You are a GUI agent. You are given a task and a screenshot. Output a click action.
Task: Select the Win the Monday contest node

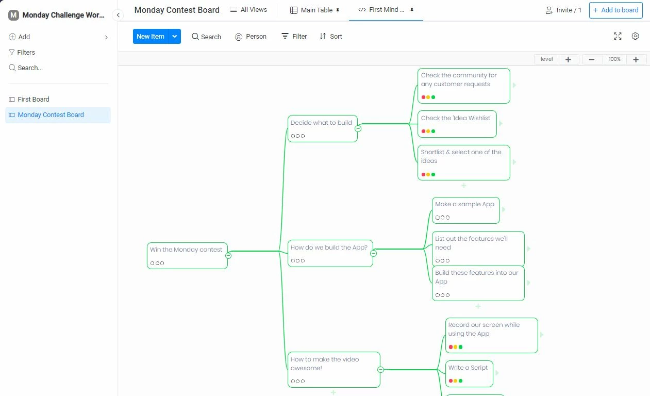pyautogui.click(x=187, y=256)
